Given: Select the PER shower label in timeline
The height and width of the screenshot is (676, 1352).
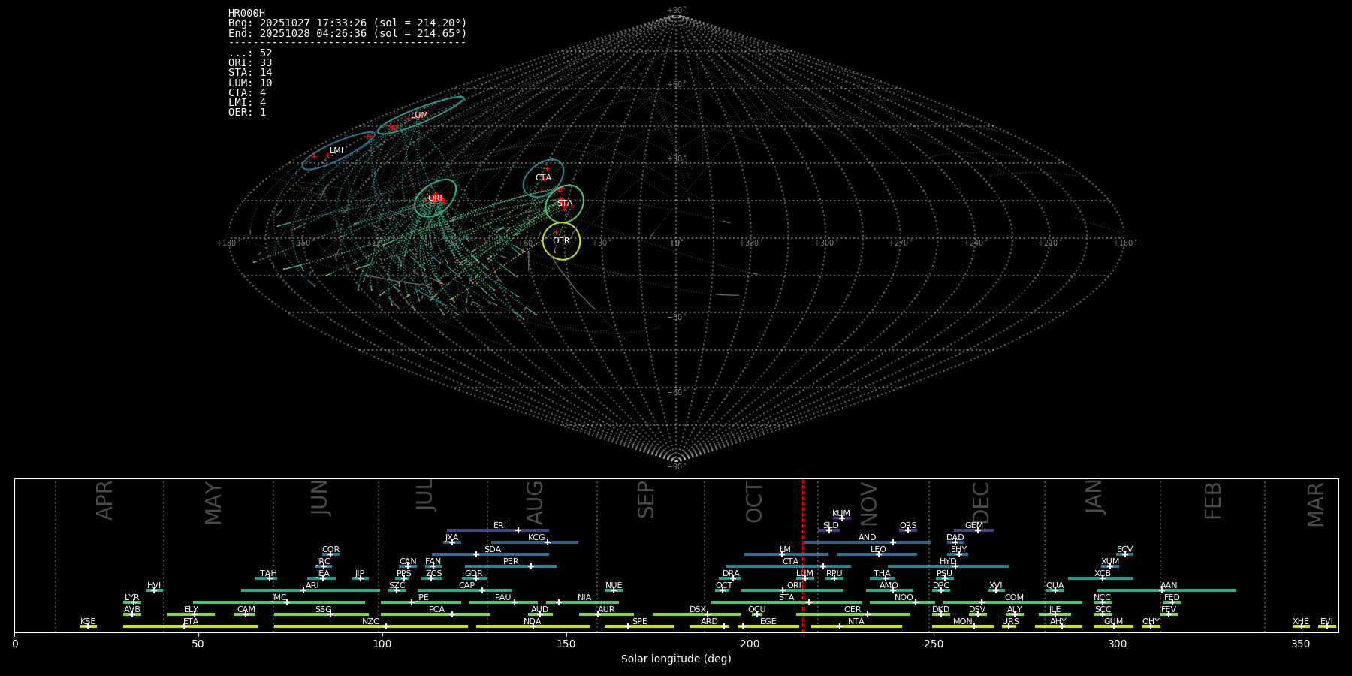Looking at the screenshot, I should pos(511,562).
